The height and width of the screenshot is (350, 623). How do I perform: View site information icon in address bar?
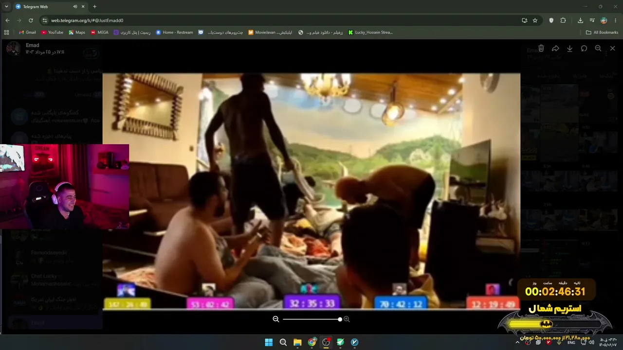coord(45,20)
